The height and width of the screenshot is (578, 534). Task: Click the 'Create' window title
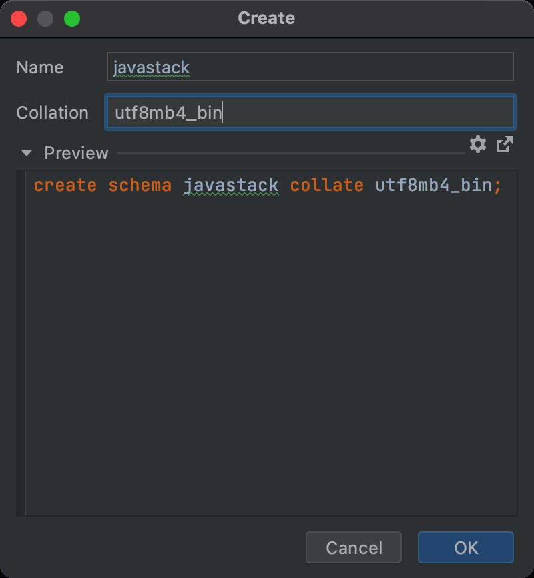tap(266, 18)
